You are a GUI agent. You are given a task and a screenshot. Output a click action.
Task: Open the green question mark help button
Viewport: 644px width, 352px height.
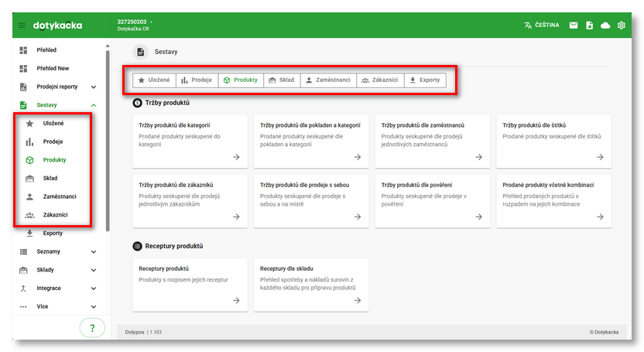[x=92, y=328]
